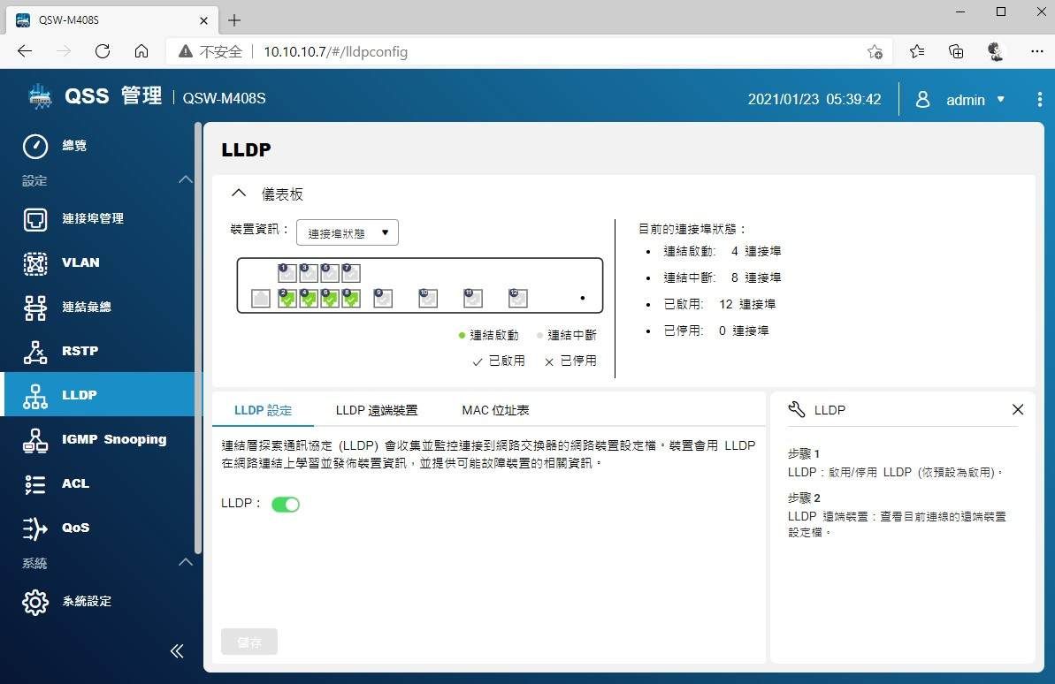Screen dimensions: 1055x684
Task: Click port 2 in the switch diagram
Action: pyautogui.click(x=287, y=299)
